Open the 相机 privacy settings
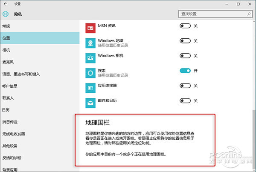The width and height of the screenshot is (256, 172). (40, 50)
